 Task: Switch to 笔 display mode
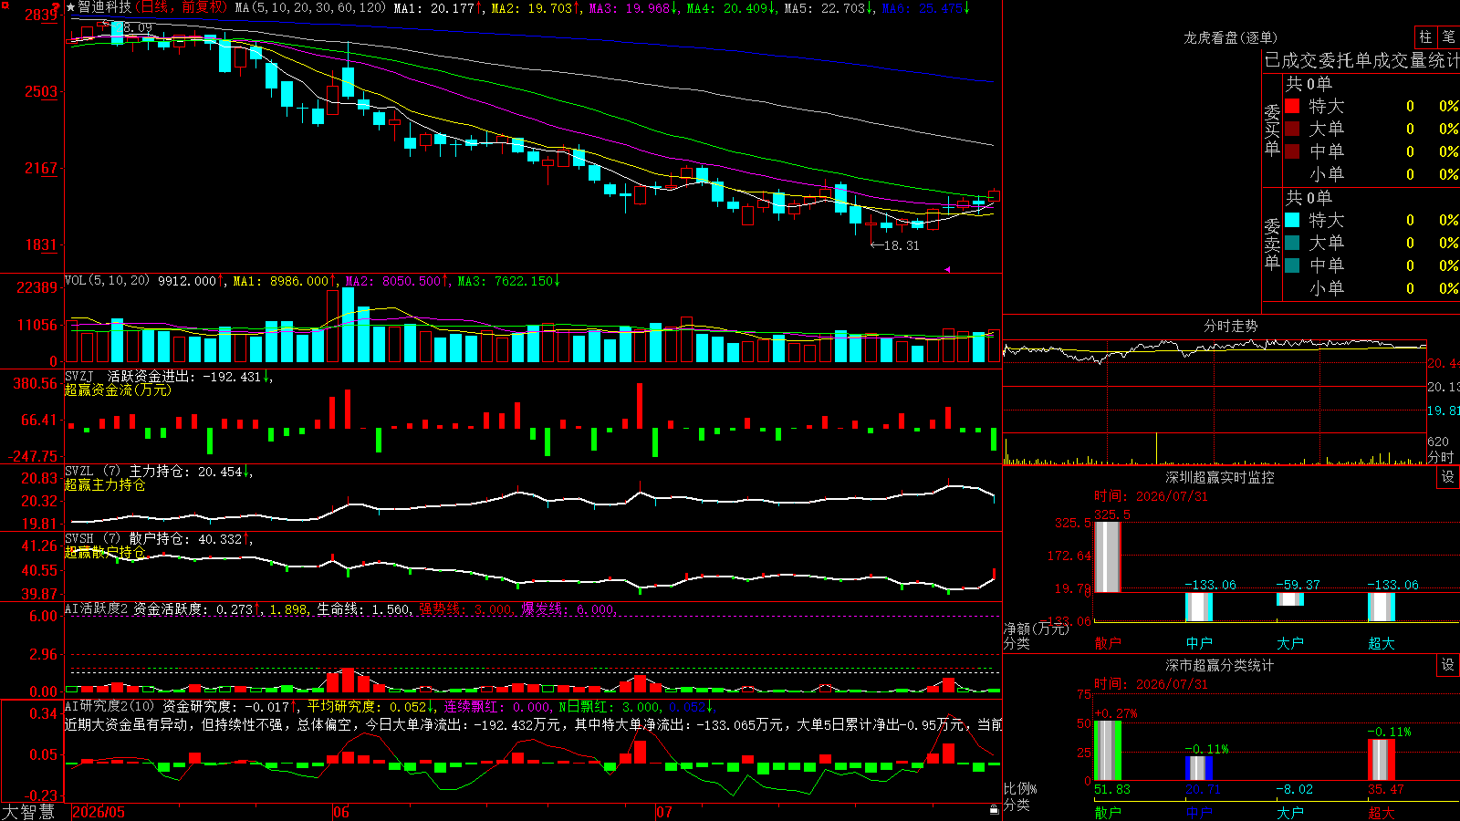point(1448,36)
